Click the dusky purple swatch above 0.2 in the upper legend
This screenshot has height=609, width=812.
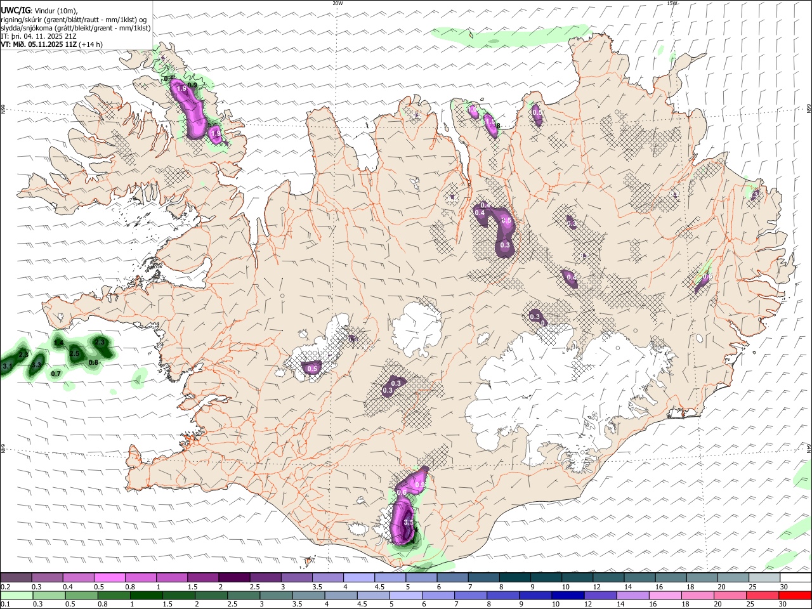click(16, 577)
